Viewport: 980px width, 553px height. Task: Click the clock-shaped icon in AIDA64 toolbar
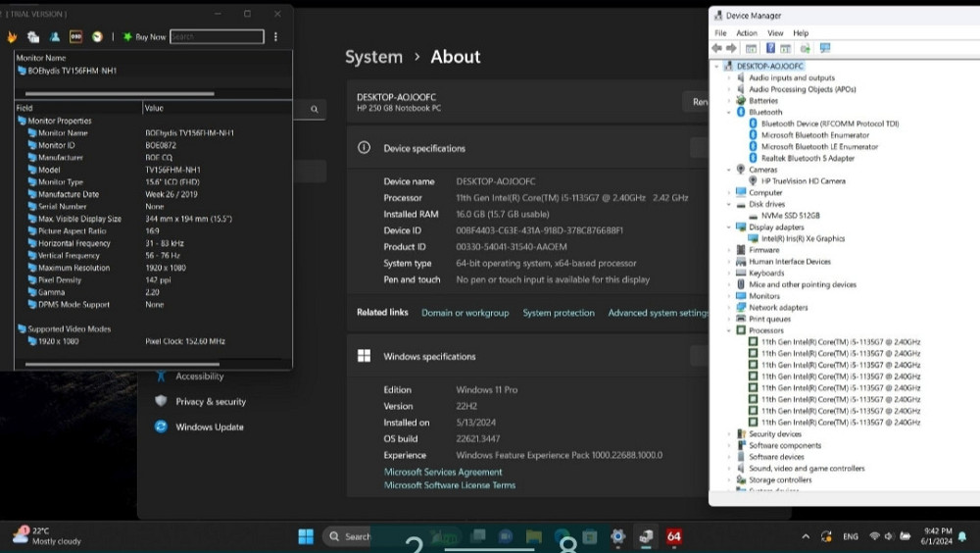[97, 37]
